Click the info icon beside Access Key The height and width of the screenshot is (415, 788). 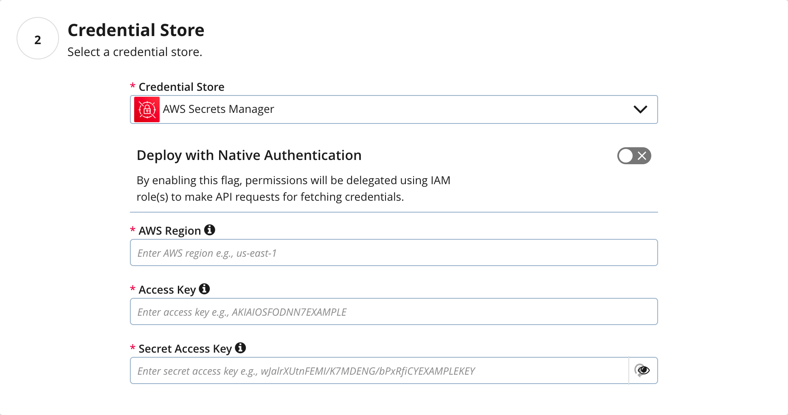[205, 289]
